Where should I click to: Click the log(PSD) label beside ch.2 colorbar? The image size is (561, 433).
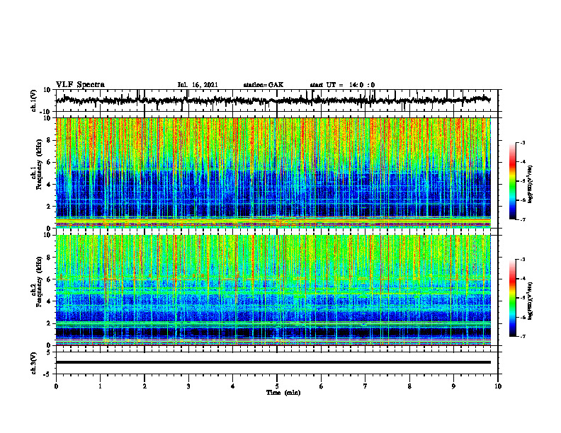coord(531,301)
